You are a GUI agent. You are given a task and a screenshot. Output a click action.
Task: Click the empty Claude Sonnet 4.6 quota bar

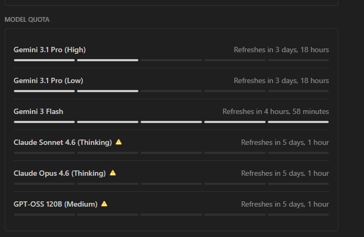[171, 153]
